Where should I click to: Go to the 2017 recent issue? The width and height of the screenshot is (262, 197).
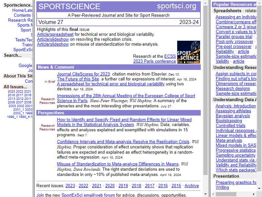[x=150, y=186]
